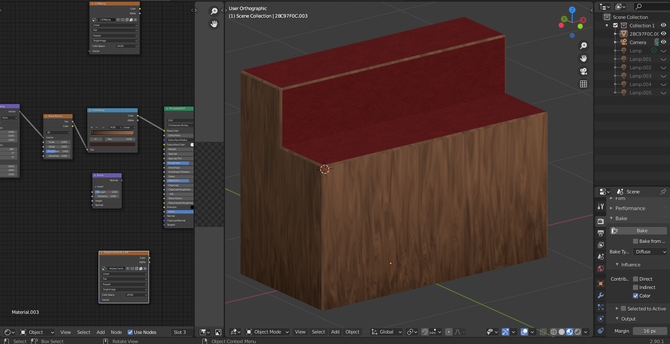Toggle camera view with the camera icon

click(584, 71)
